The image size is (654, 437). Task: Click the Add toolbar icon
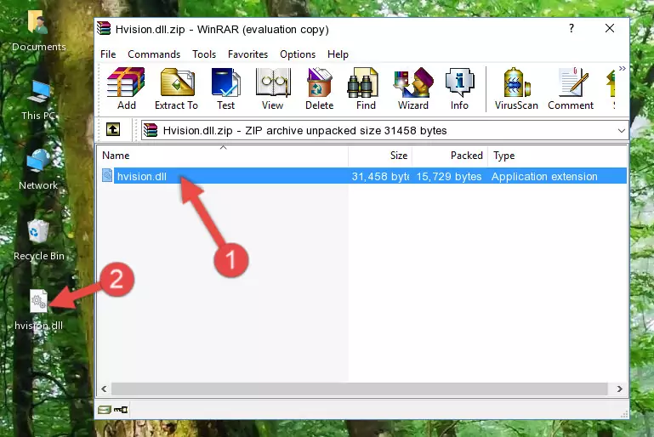(x=126, y=88)
